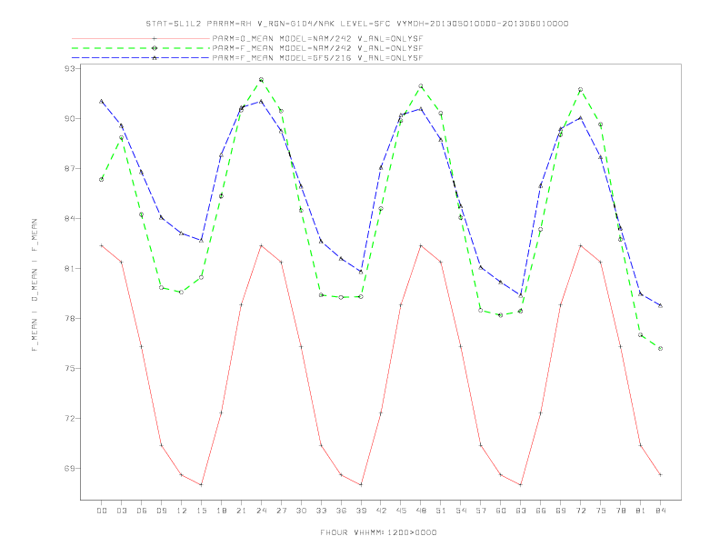Click the x-axis forecast hour label 42
The image size is (720, 556).
point(381,511)
